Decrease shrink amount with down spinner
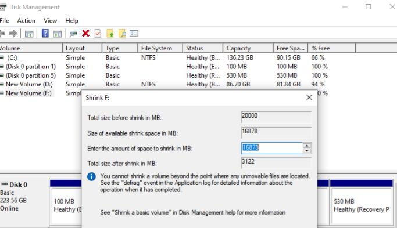The height and width of the screenshot is (228, 397). (x=307, y=151)
